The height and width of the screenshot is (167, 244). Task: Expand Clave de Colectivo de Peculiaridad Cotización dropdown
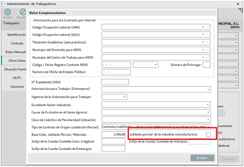[x=208, y=120]
